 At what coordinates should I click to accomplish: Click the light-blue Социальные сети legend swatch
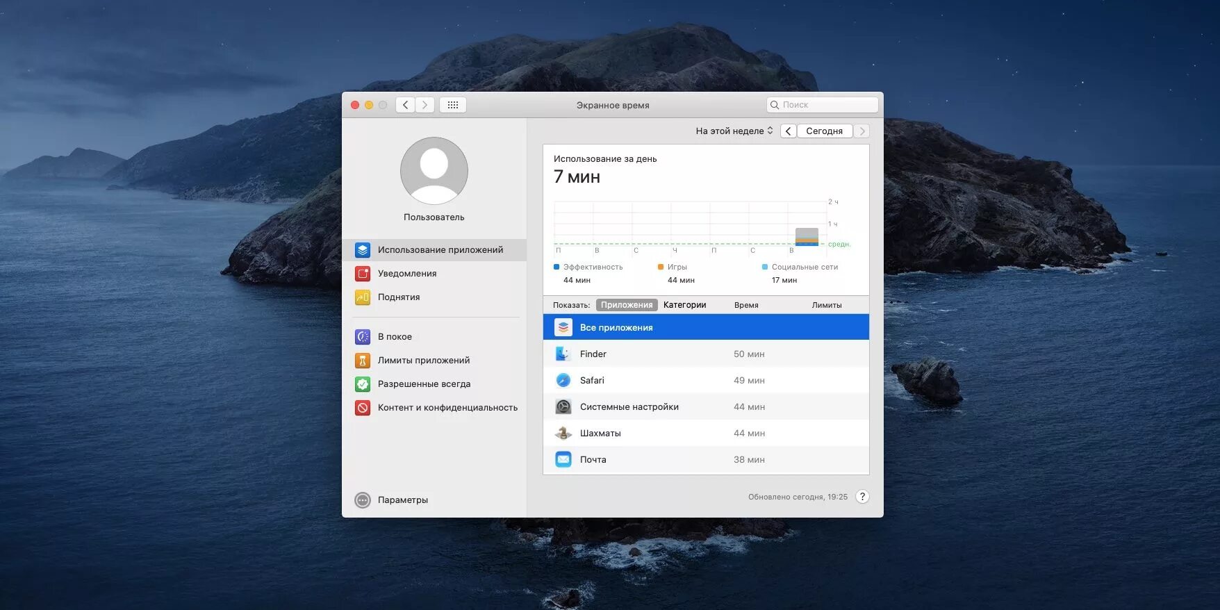click(x=765, y=267)
